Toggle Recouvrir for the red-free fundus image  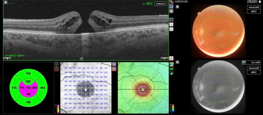pyautogui.click(x=254, y=68)
